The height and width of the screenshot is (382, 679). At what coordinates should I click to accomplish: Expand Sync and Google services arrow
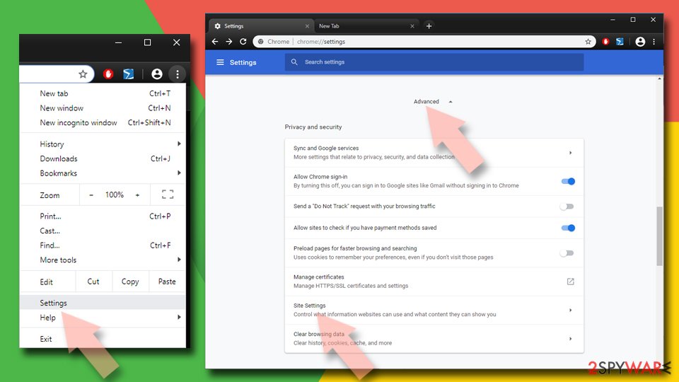pyautogui.click(x=570, y=153)
